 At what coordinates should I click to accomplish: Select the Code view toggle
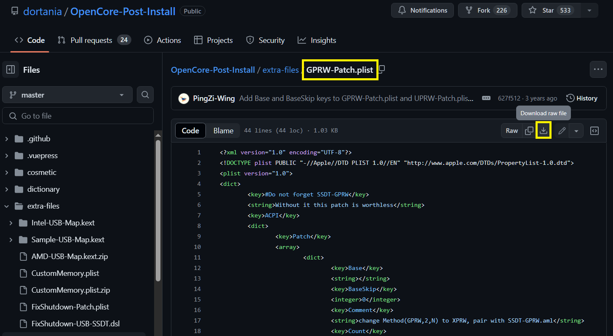pos(190,131)
